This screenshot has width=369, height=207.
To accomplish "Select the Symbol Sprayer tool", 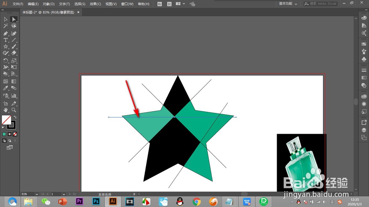I will tap(6, 96).
